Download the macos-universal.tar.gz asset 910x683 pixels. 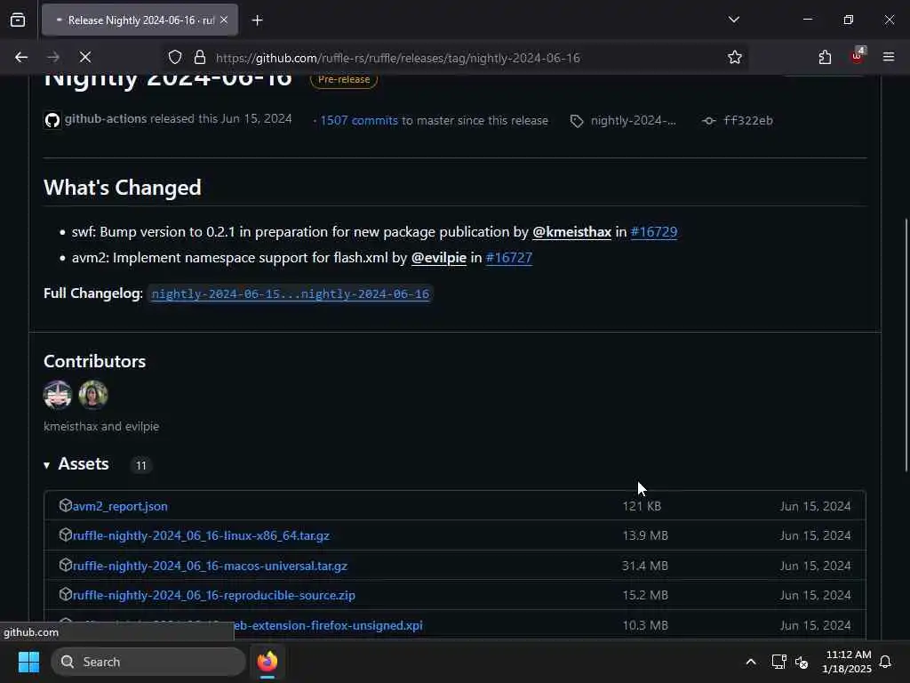(x=210, y=566)
